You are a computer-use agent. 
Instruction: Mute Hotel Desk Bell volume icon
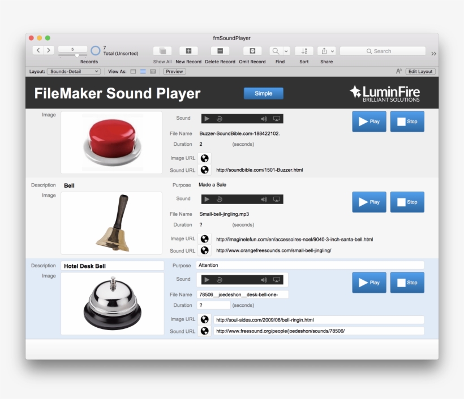click(x=264, y=280)
